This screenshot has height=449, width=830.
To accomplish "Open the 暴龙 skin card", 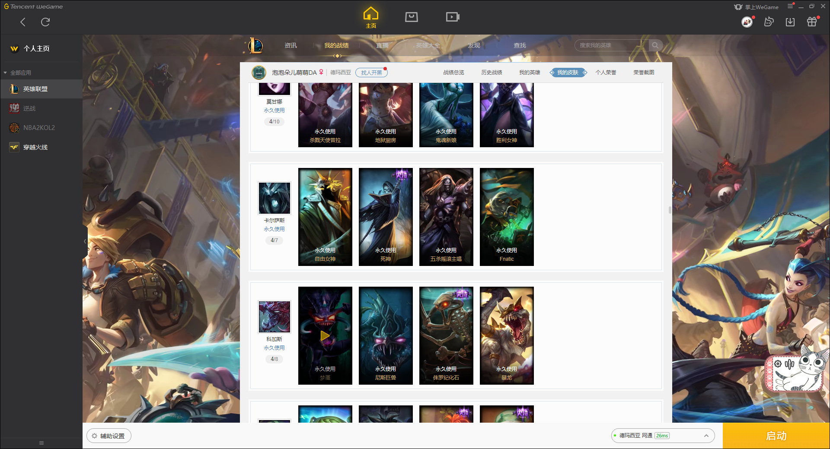I will click(507, 335).
